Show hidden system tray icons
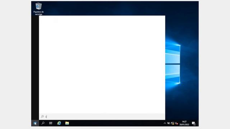230x129 pixels. pyautogui.click(x=165, y=123)
